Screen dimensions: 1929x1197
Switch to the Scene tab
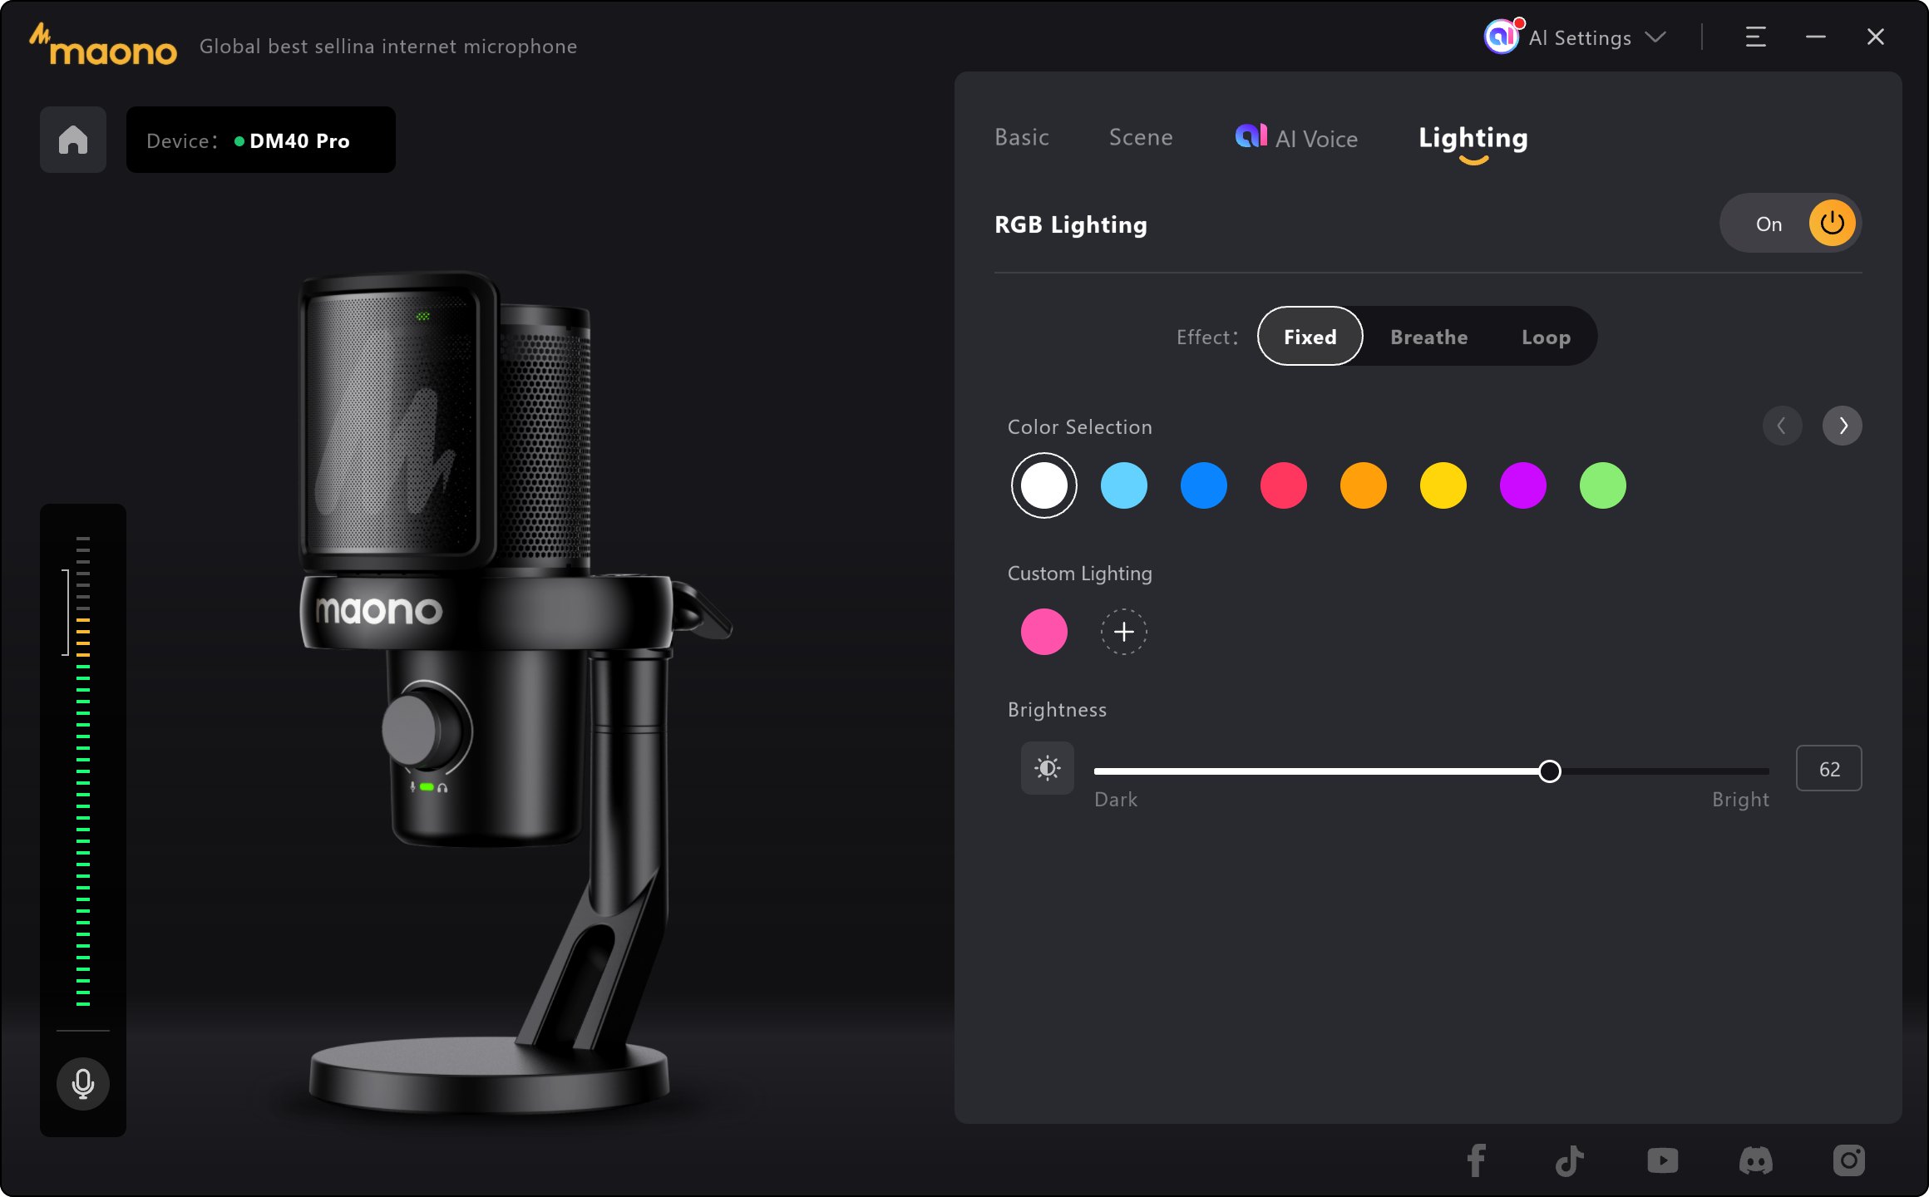coord(1141,137)
